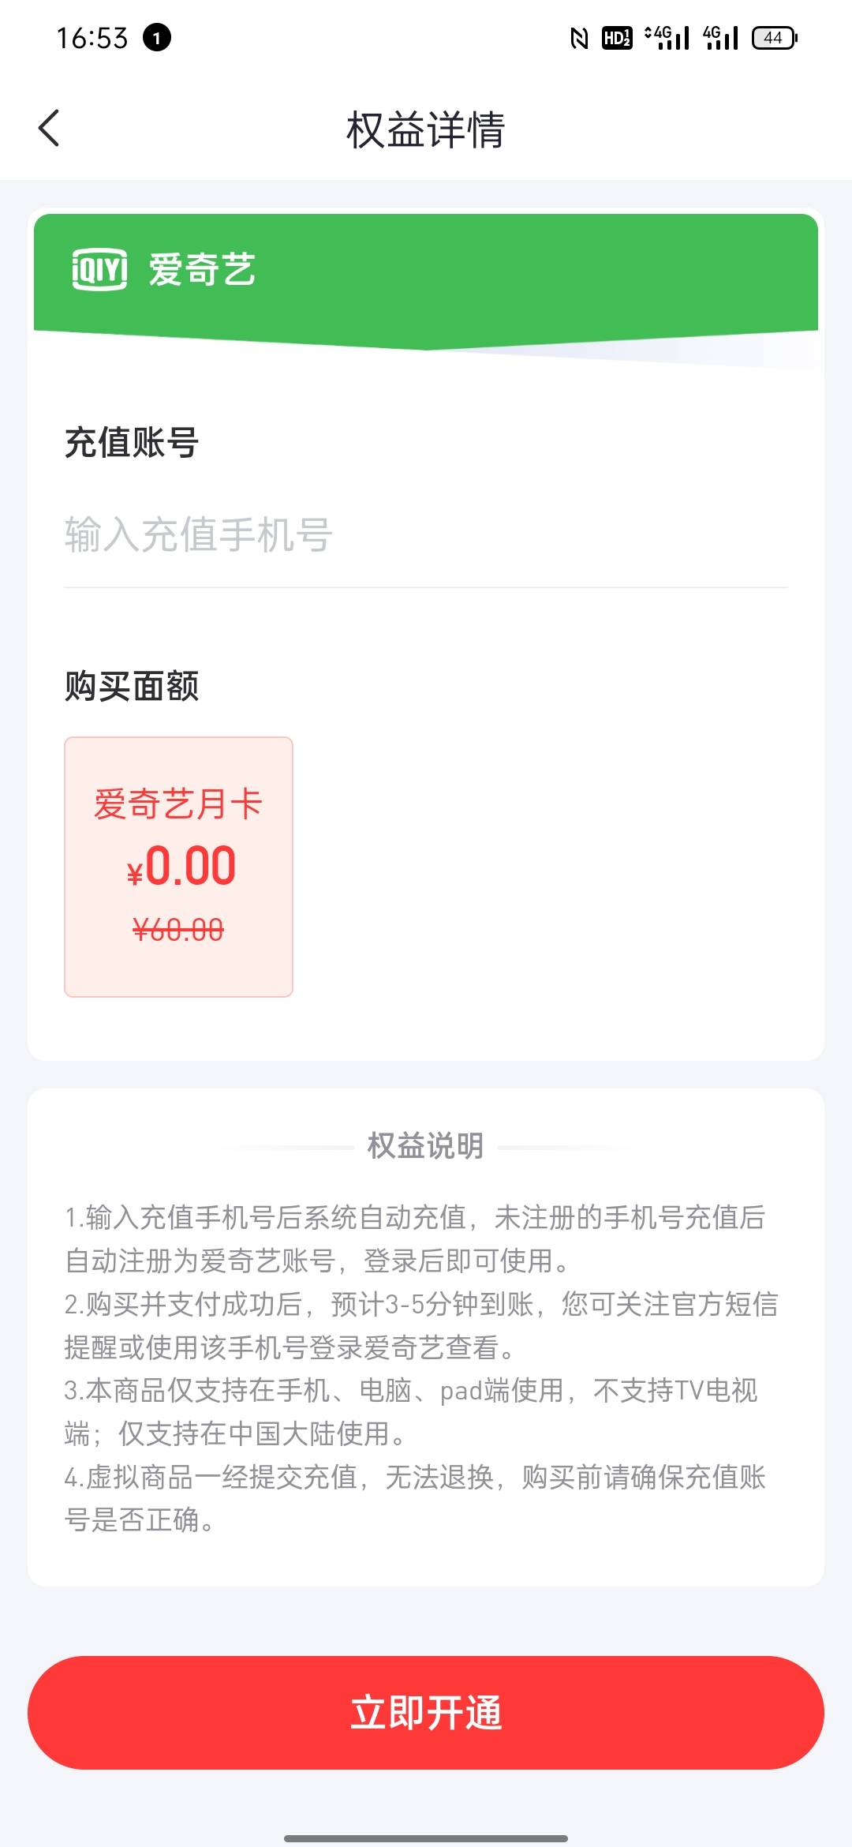The height and width of the screenshot is (1847, 852).
Task: Tap the 4G signal icon with data arrows
Action: tap(667, 38)
